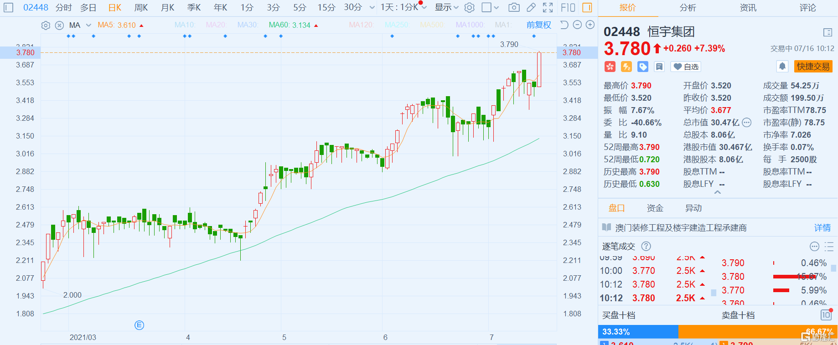Screen dimensions: 838x345
Task: Click the 快捷交易 button
Action: pos(813,67)
